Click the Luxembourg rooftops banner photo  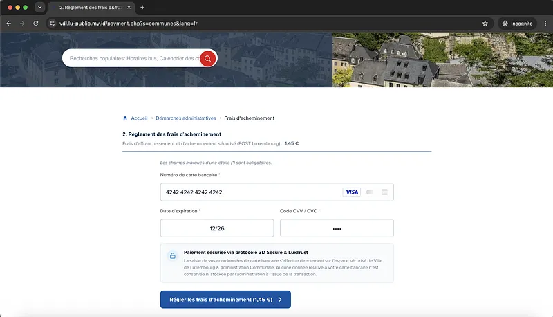(x=442, y=60)
